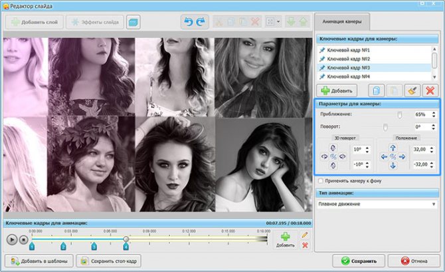
Task: Click the green 'Сохранить' button
Action: pos(359,261)
